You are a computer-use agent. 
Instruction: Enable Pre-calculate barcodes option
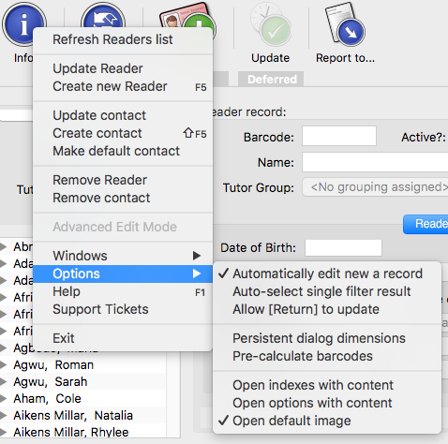click(327, 356)
